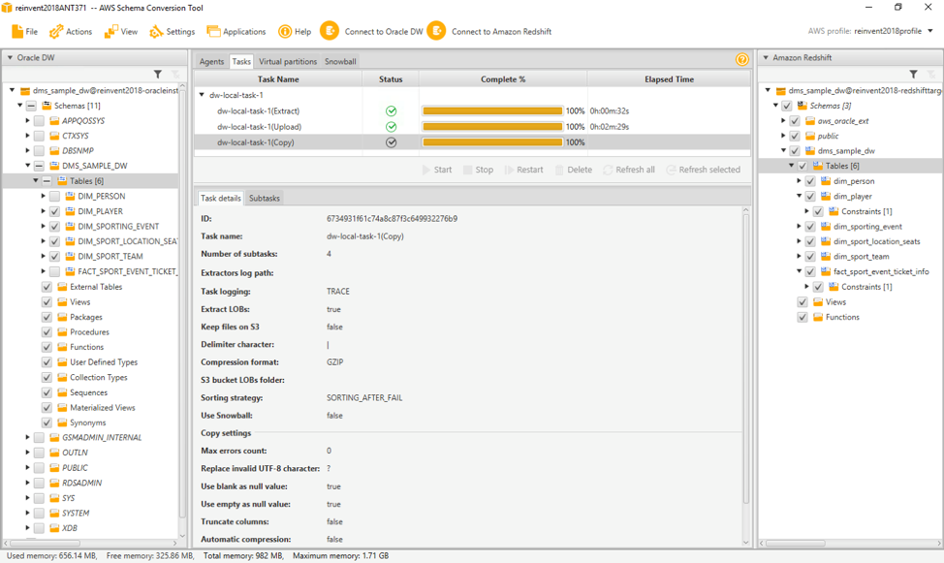This screenshot has height=563, width=944.
Task: Click the Materialized Views folder icon
Action: (62, 408)
